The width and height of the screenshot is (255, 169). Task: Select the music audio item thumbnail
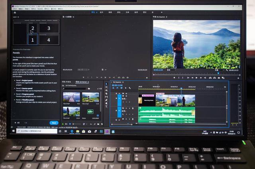[90, 112]
